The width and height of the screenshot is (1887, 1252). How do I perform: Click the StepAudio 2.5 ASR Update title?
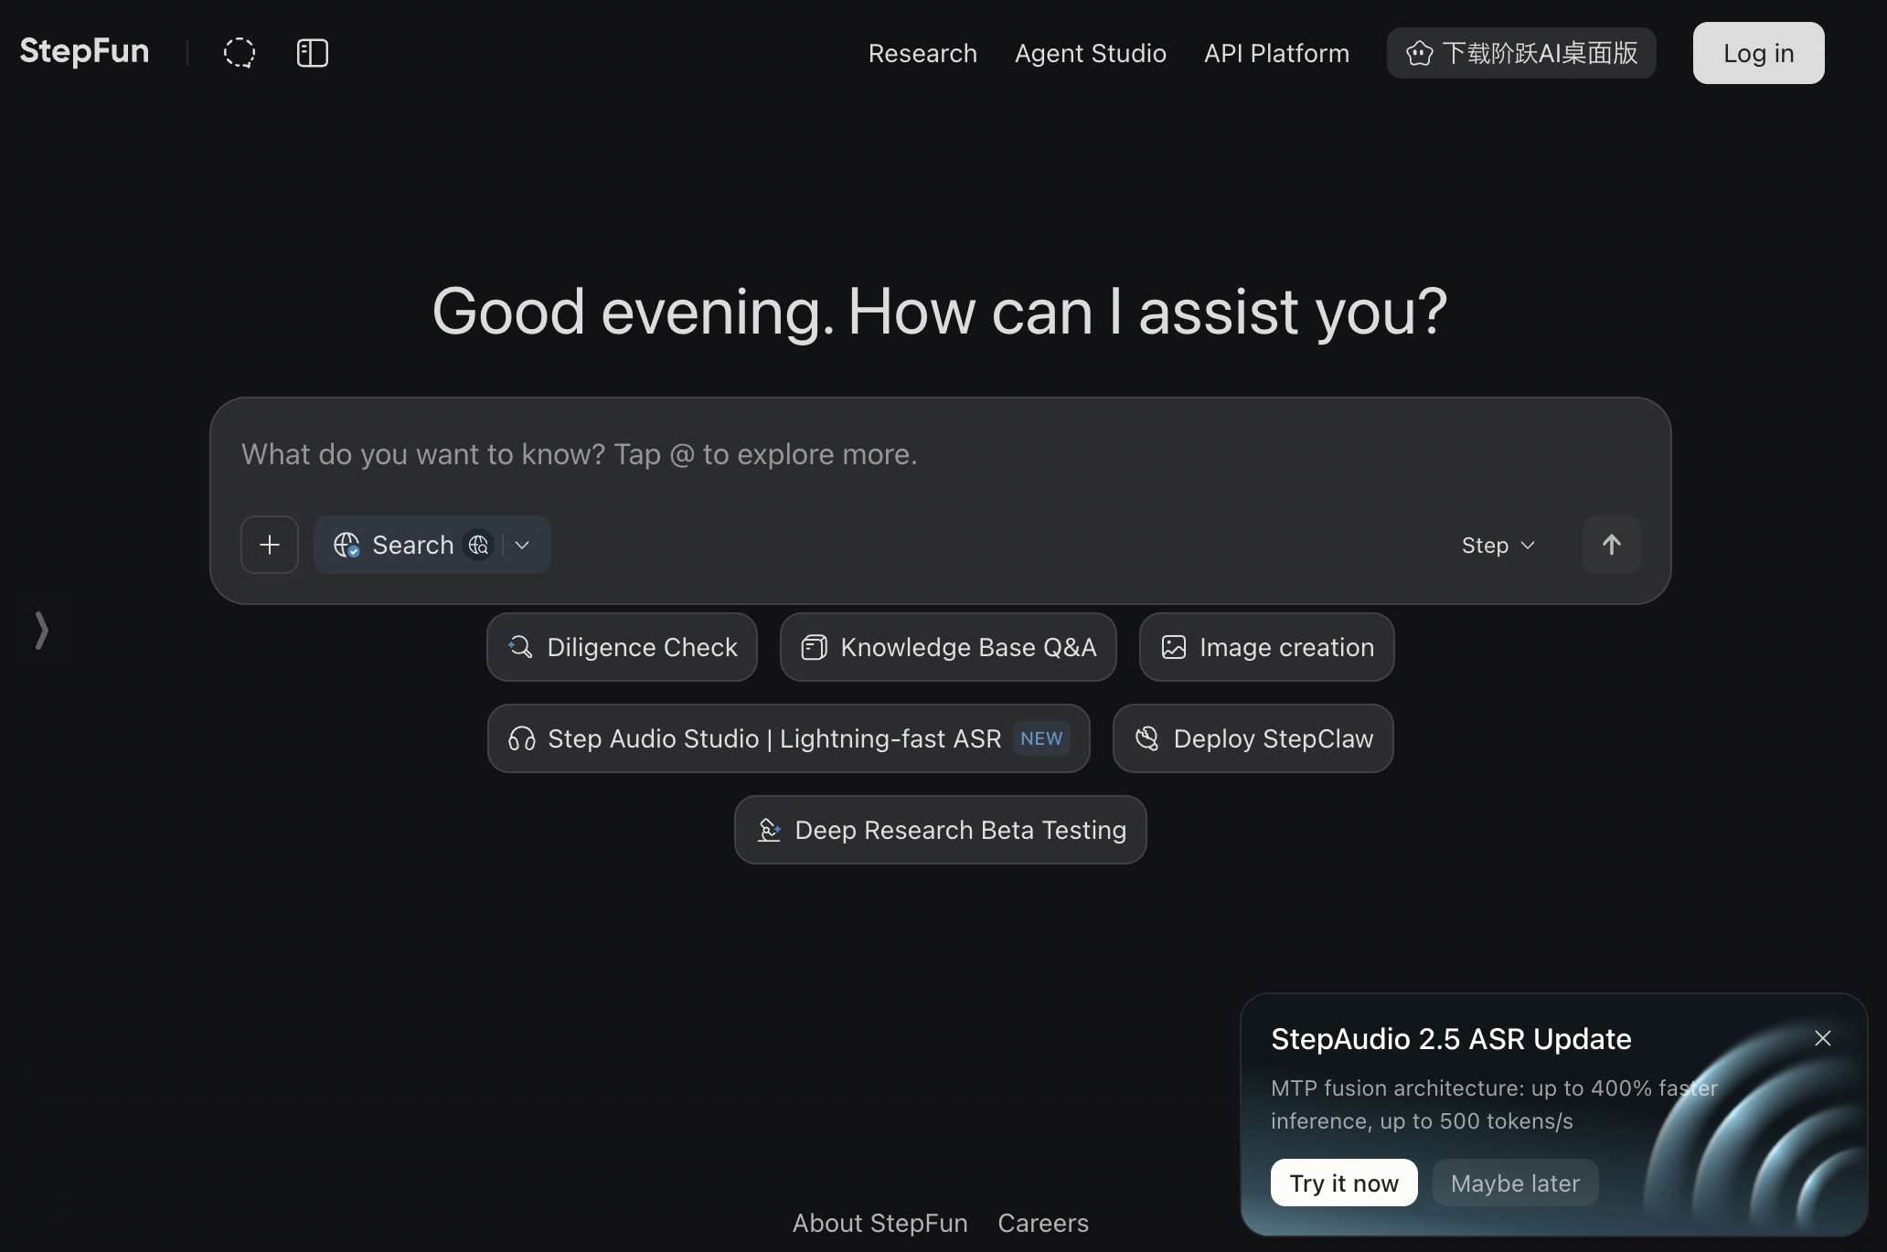(x=1451, y=1039)
